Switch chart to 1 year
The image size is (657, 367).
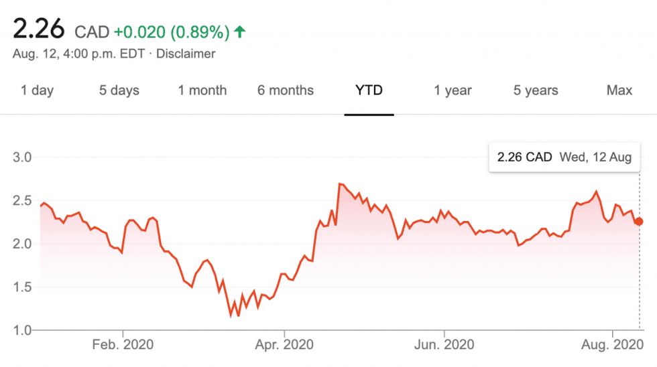point(453,90)
